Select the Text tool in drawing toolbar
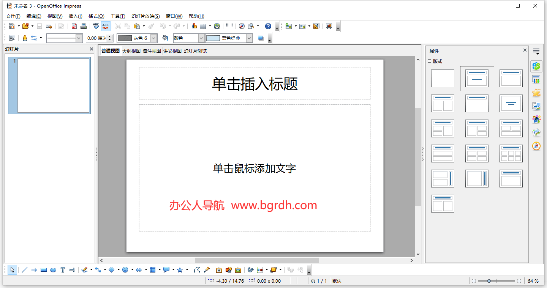The height and width of the screenshot is (288, 547). pyautogui.click(x=63, y=270)
